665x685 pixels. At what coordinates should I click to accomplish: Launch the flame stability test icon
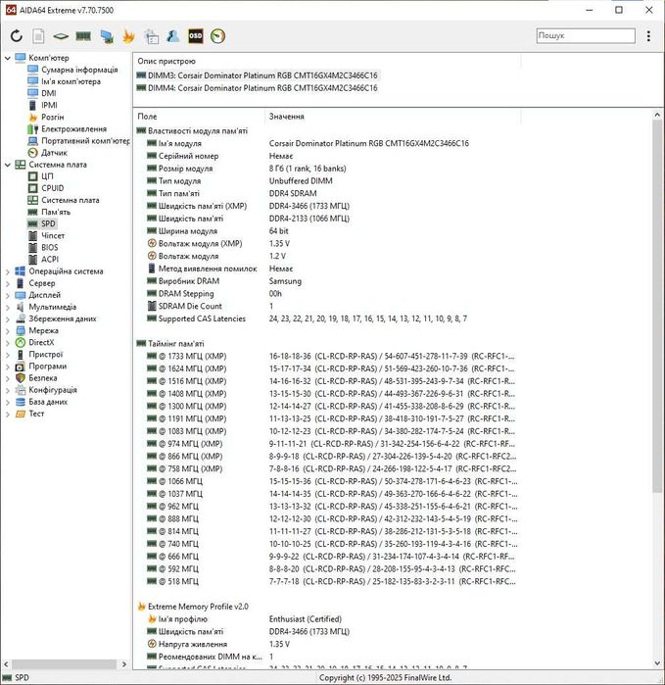point(128,36)
